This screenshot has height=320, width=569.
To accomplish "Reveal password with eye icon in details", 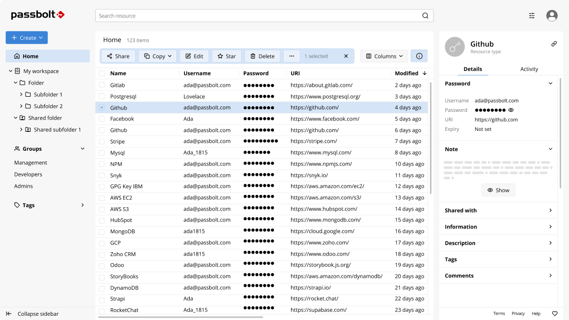I will [x=511, y=110].
